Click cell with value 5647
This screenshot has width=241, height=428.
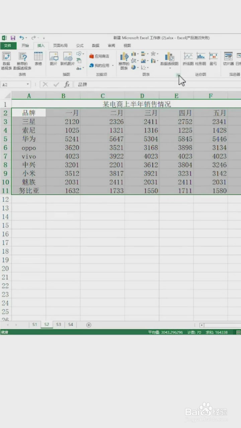pyautogui.click(x=103, y=139)
